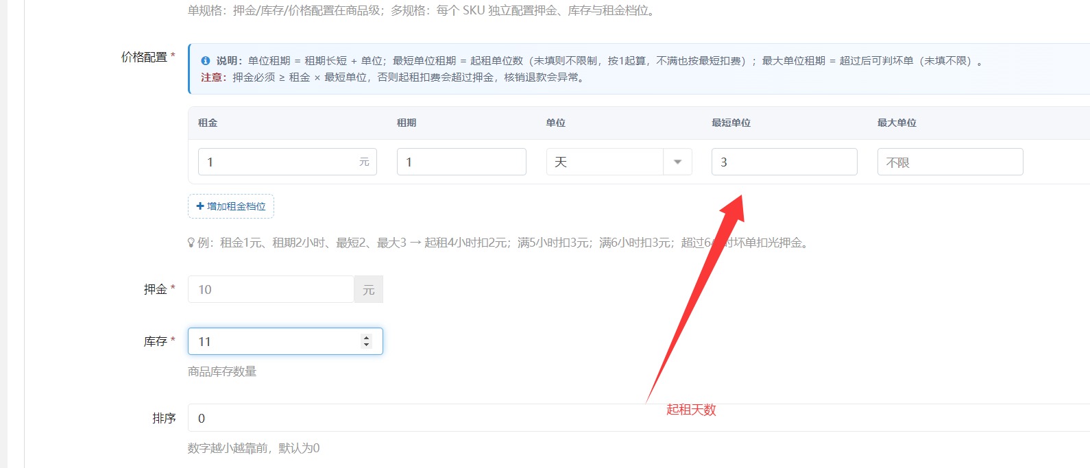Click the 租期 input containing 1
Screen dimensions: 1090x468
coord(461,162)
